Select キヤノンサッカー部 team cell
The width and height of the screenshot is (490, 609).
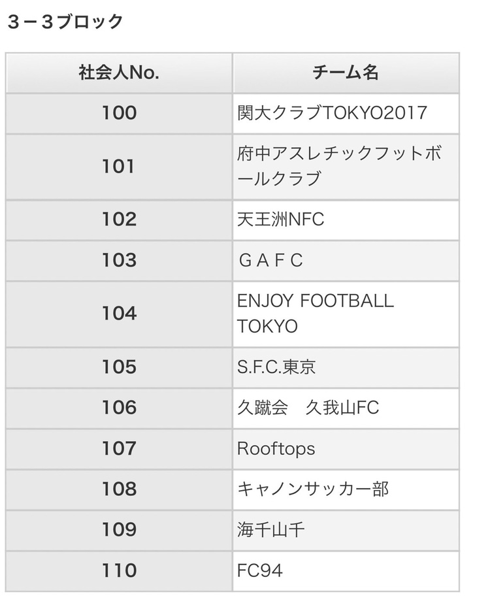(346, 490)
